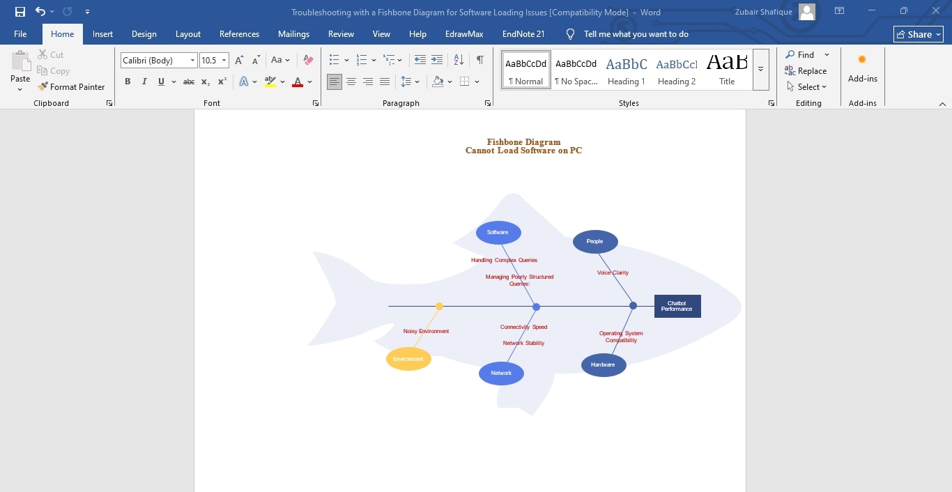Image resolution: width=952 pixels, height=492 pixels.
Task: Toggle strikethrough formatting
Action: pyautogui.click(x=188, y=82)
